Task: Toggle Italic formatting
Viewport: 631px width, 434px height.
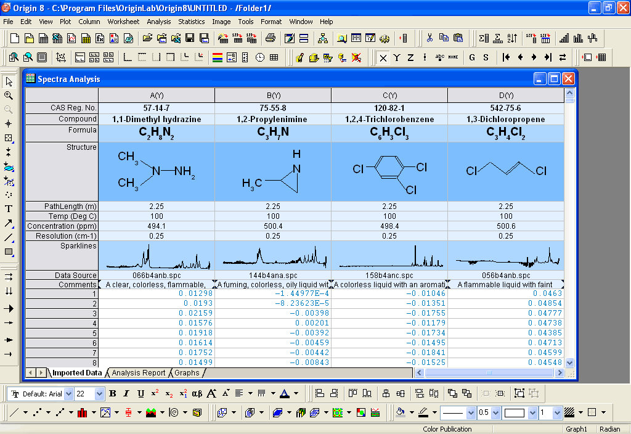Action: (x=126, y=393)
